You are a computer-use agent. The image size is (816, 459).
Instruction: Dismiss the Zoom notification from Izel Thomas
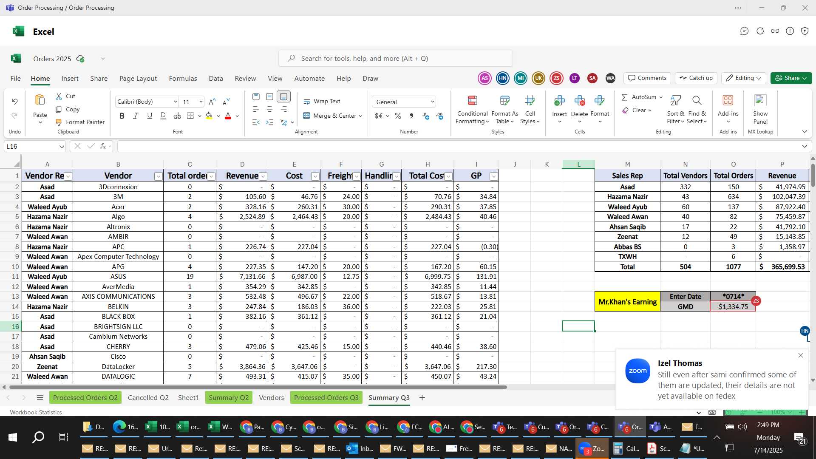[801, 355]
